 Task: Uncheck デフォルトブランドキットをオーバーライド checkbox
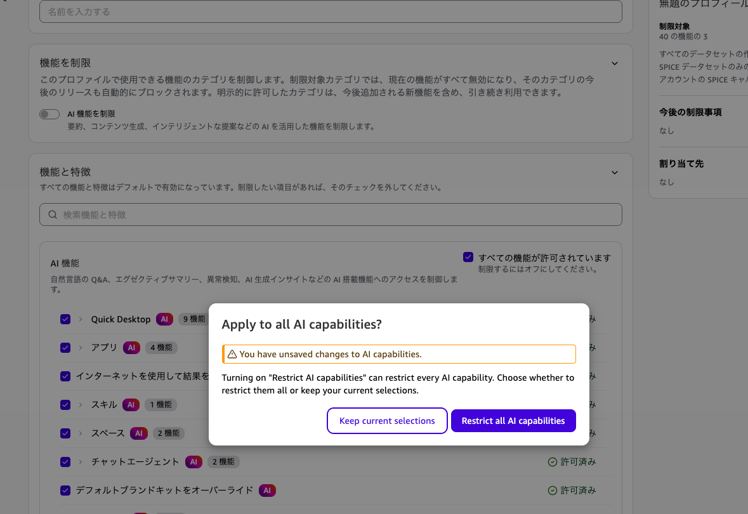(65, 491)
